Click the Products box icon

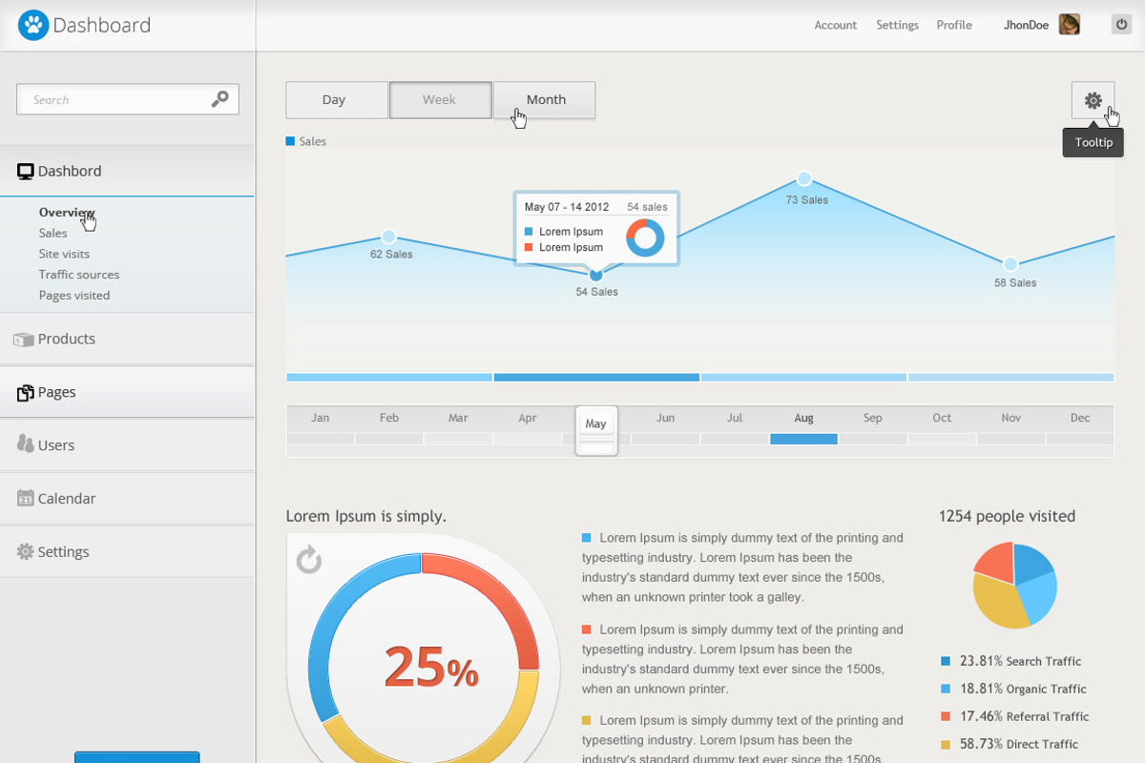tap(24, 340)
